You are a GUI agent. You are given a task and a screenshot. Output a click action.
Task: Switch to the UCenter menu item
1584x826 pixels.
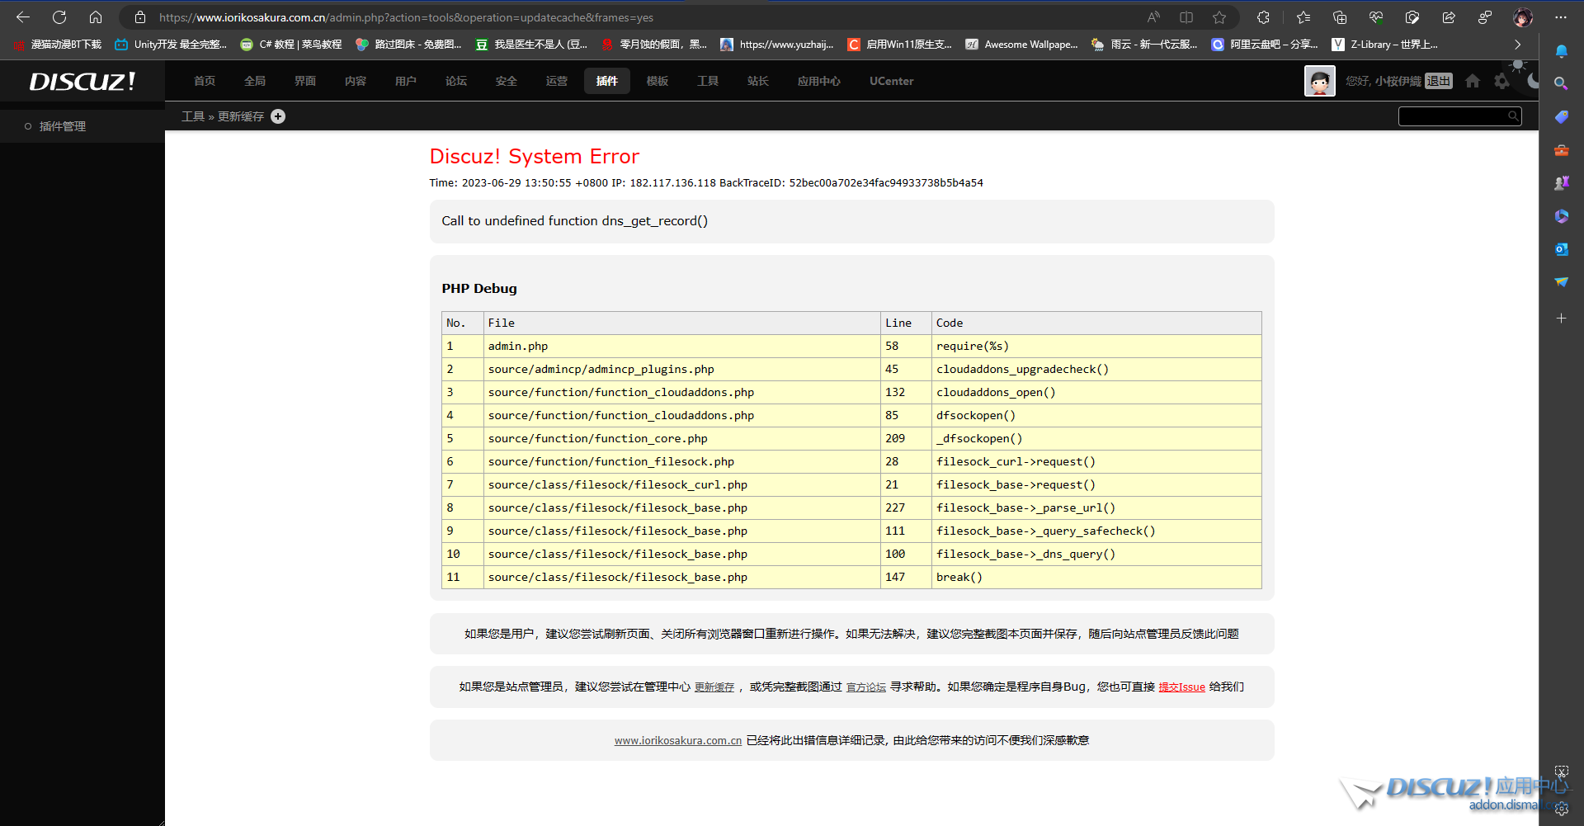(891, 81)
